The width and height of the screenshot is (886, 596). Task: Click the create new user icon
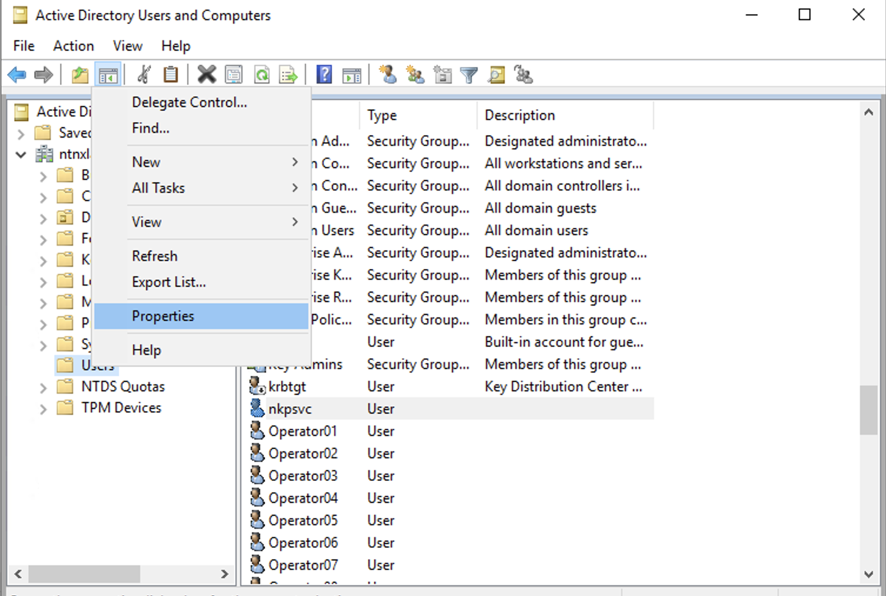388,75
